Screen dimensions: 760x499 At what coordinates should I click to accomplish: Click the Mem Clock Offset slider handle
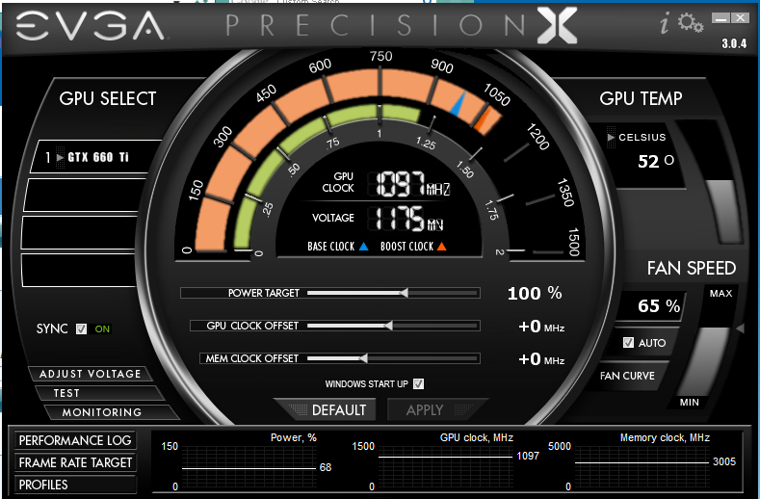pos(363,358)
